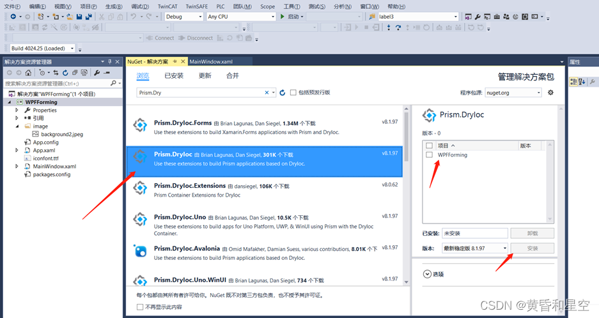Expand the App.xaml tree node
The width and height of the screenshot is (599, 318).
pyautogui.click(x=17, y=150)
